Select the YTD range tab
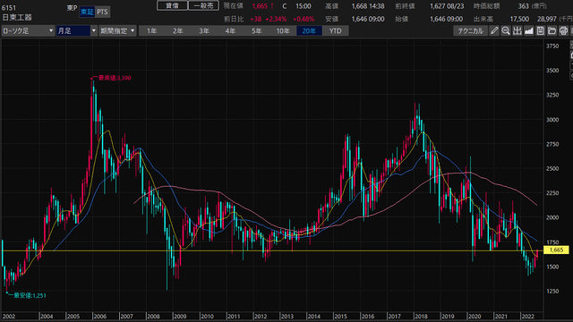 coord(336,31)
